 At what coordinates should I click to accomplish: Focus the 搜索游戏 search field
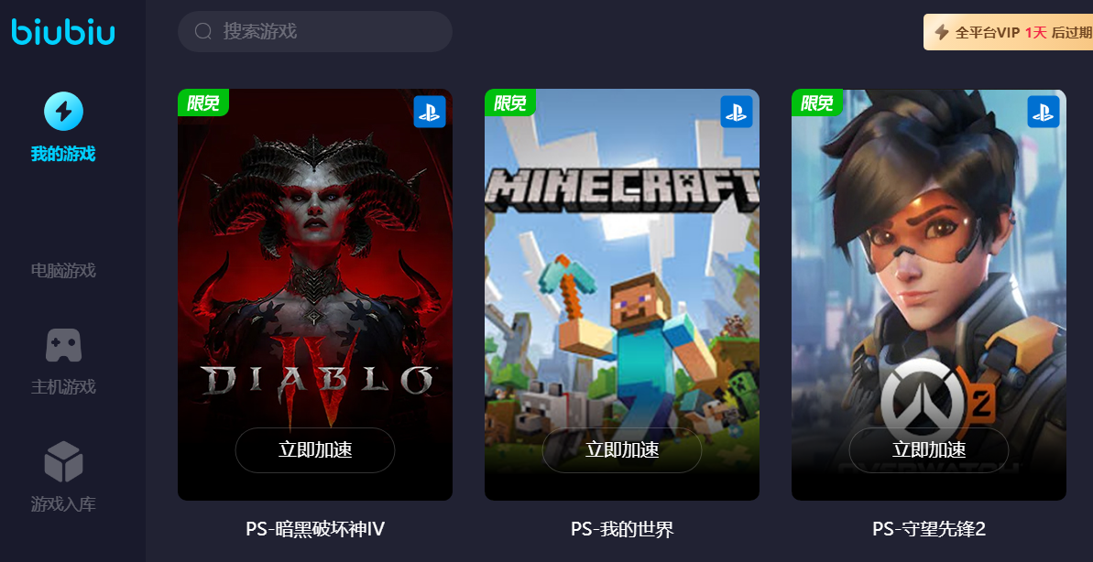(315, 31)
